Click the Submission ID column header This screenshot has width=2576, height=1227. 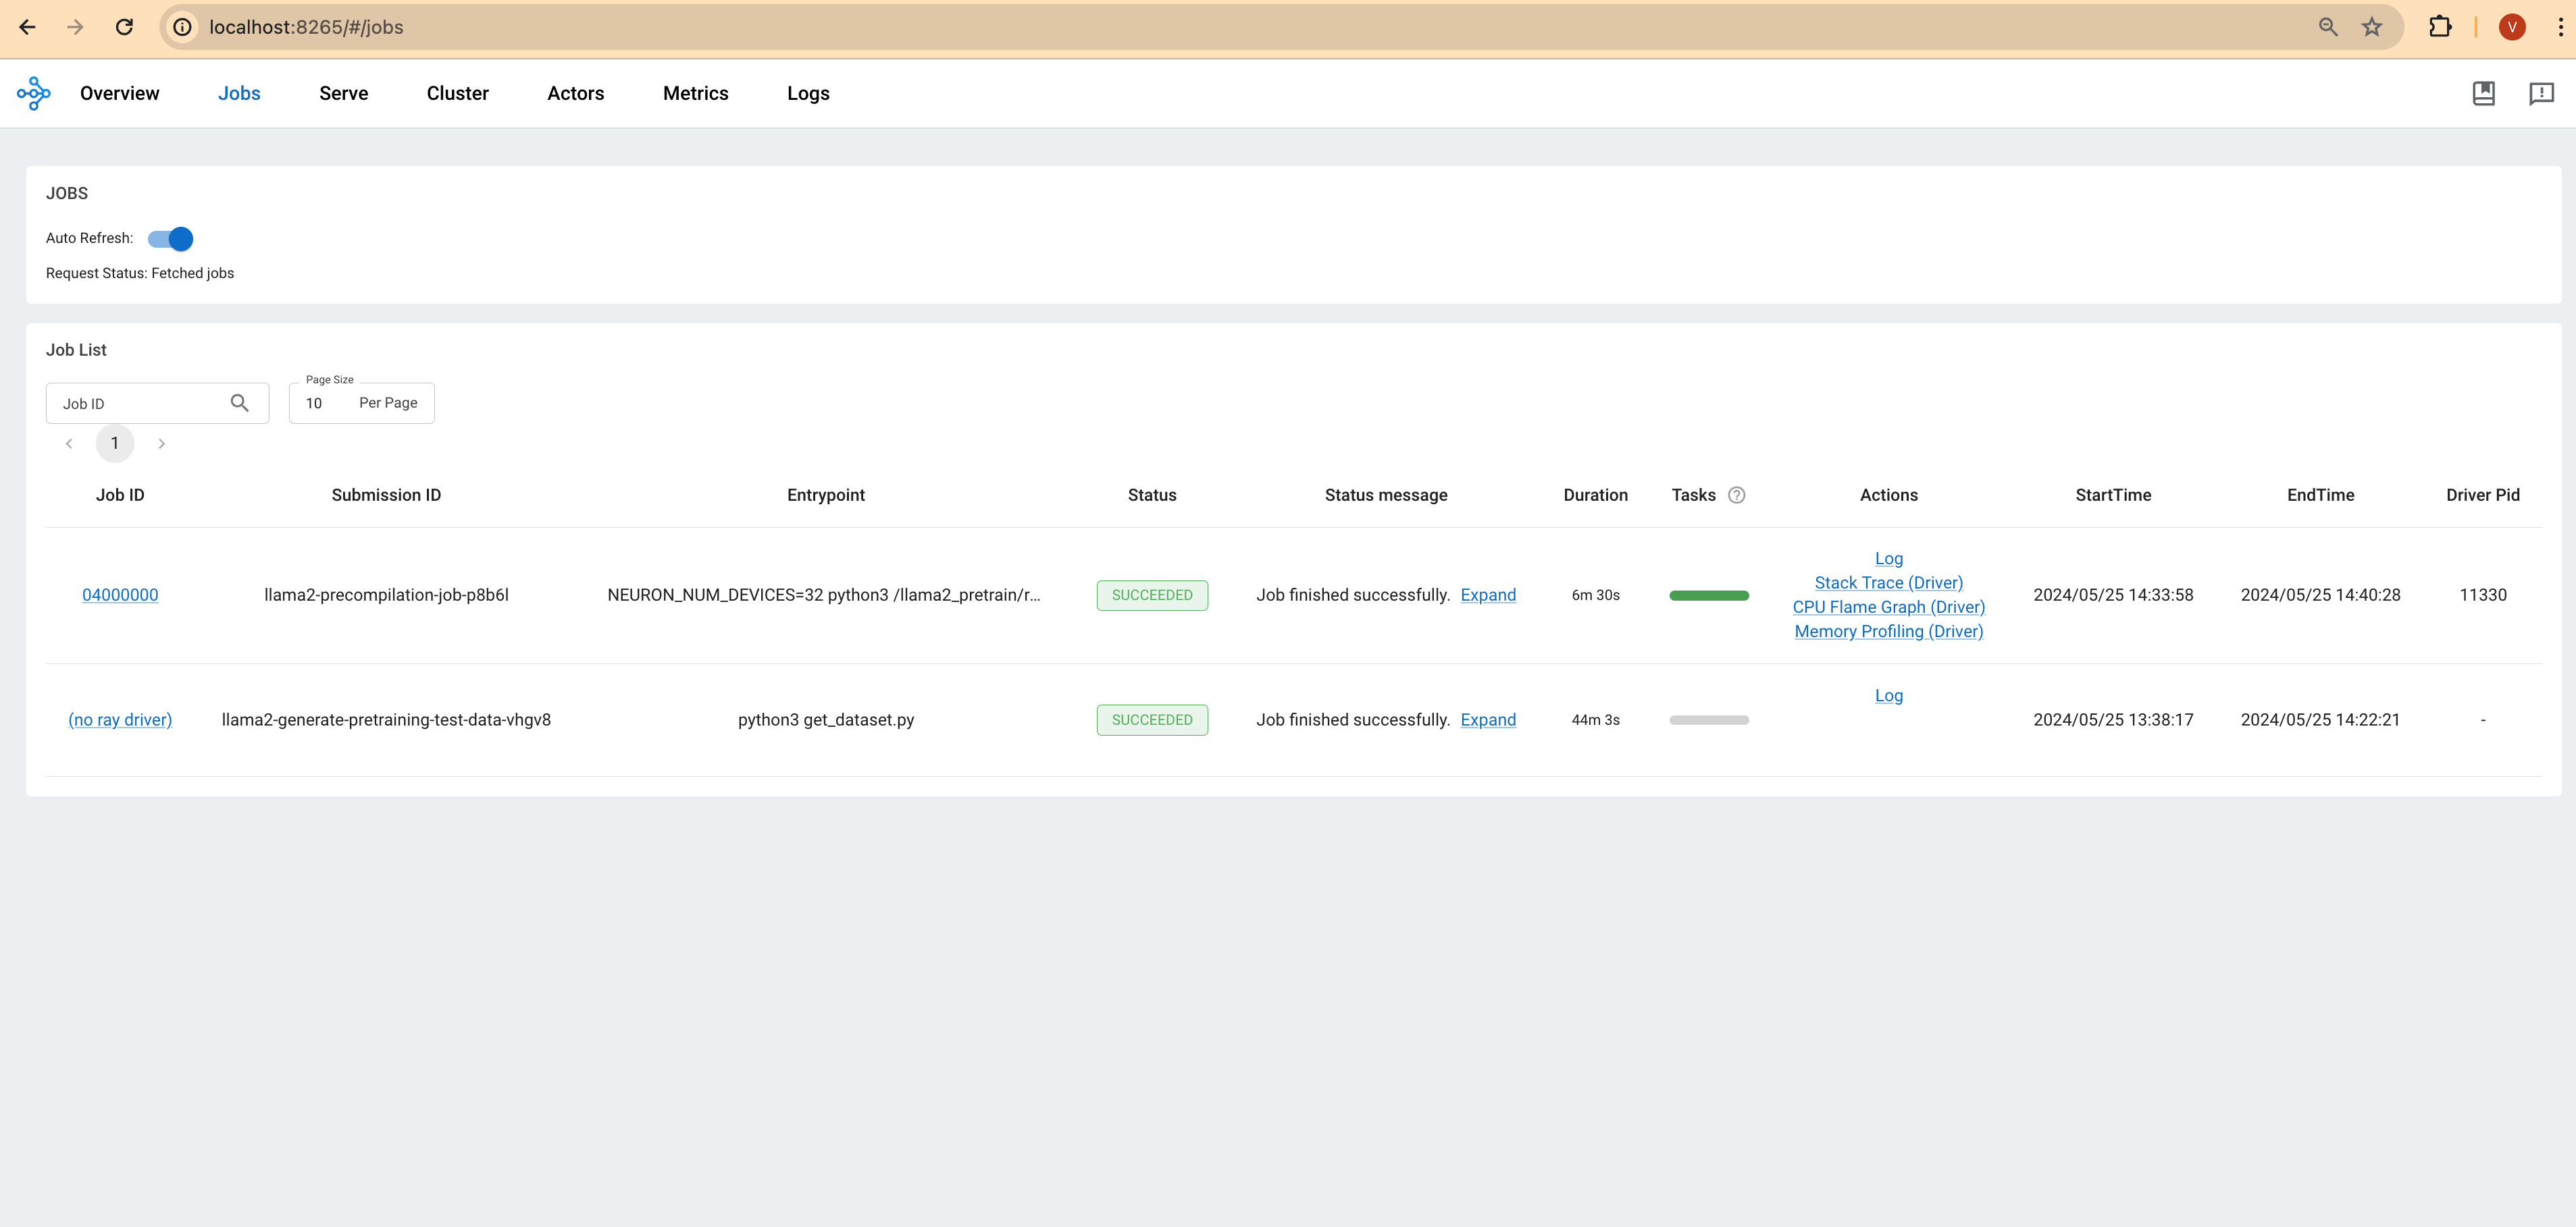(x=386, y=495)
